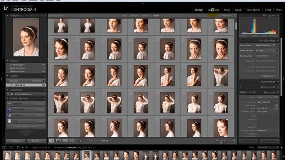Add folder with plus icon in Folders header
Viewport: 285px width, 160px height.
[45, 76]
